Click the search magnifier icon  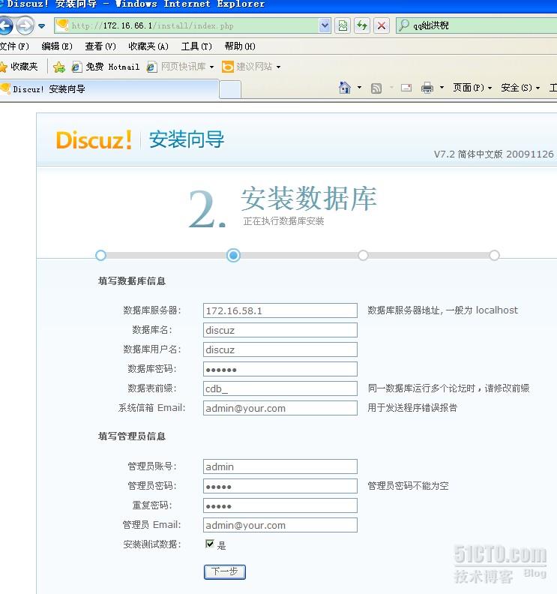pyautogui.click(x=404, y=25)
